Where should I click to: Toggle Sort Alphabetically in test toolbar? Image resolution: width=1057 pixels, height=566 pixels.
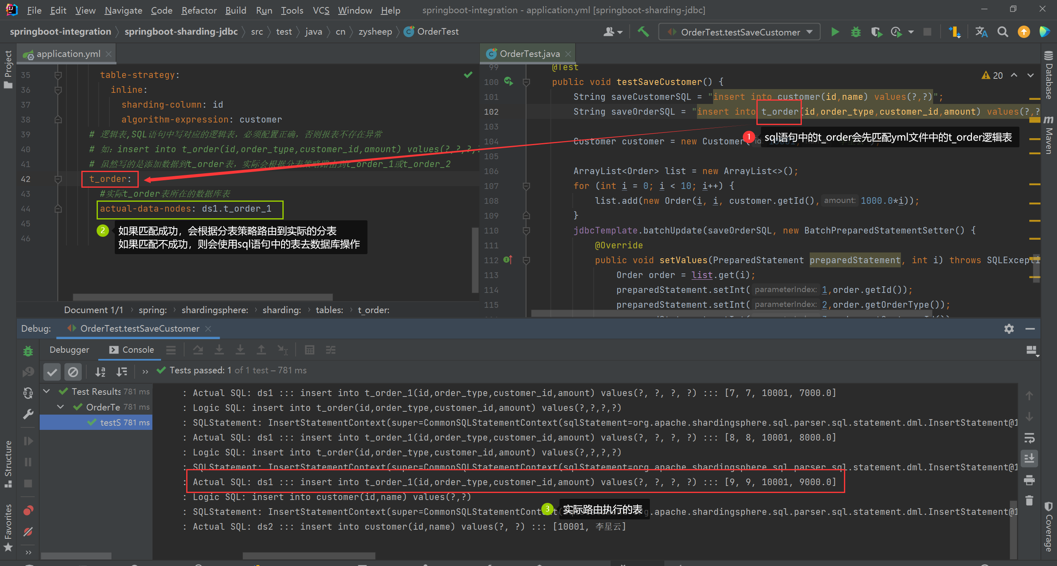[100, 372]
